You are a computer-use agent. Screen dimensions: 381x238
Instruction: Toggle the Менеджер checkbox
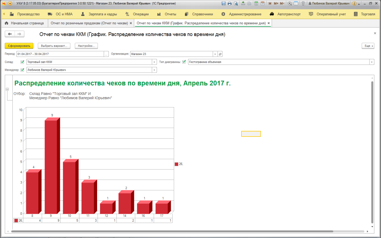tap(22, 70)
